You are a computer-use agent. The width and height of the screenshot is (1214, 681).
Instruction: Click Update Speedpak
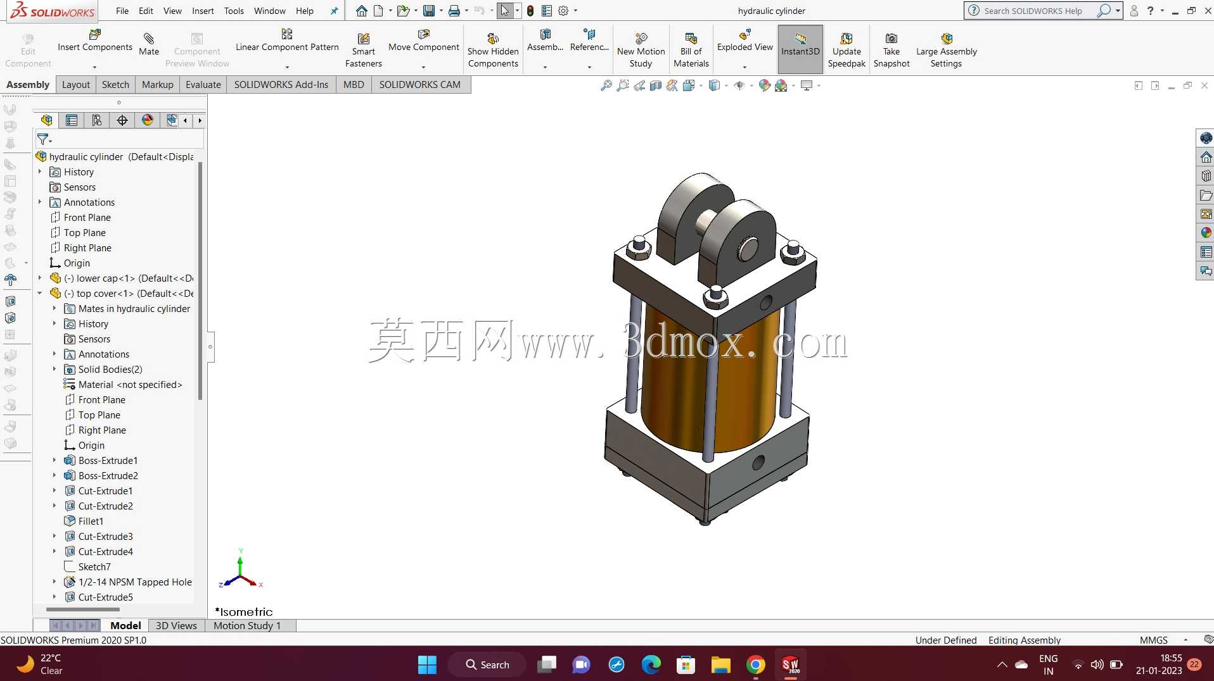pyautogui.click(x=847, y=50)
